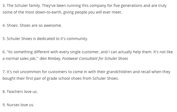Click 'grade school shoes' phrase
The height and width of the screenshot is (112, 177).
(x=64, y=78)
